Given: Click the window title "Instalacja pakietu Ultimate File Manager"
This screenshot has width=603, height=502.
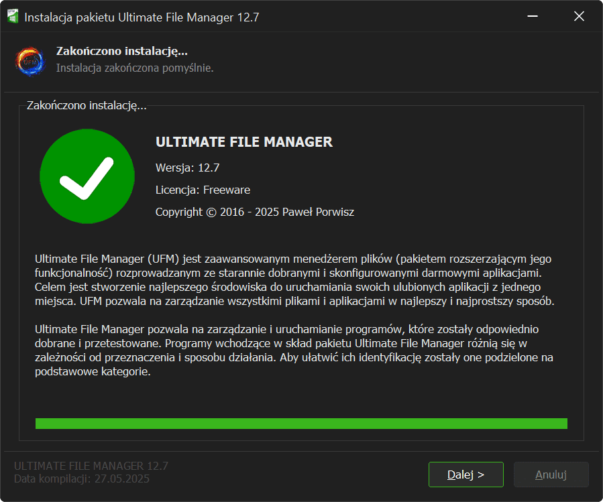Looking at the screenshot, I should click(142, 17).
